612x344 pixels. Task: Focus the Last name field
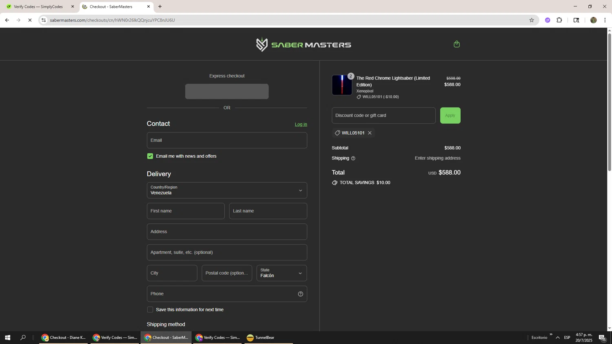(x=268, y=211)
